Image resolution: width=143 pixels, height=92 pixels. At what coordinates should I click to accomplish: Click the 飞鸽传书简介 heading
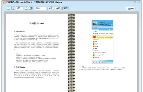point(19,31)
